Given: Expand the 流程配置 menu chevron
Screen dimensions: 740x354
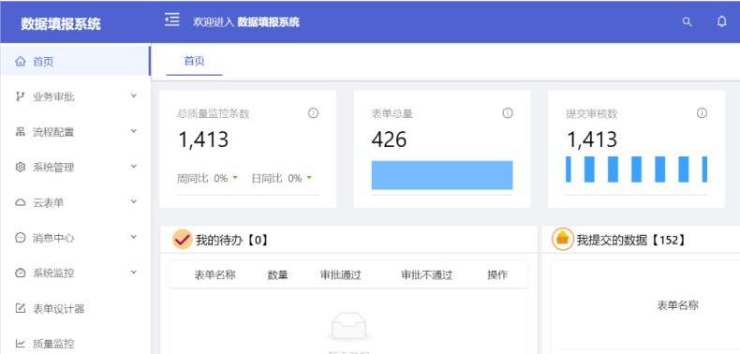Looking at the screenshot, I should click(x=134, y=131).
